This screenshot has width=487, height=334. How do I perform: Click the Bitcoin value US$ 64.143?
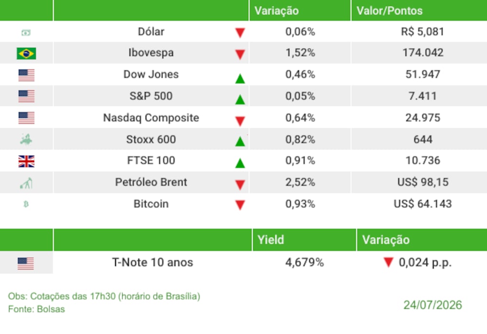(x=422, y=204)
